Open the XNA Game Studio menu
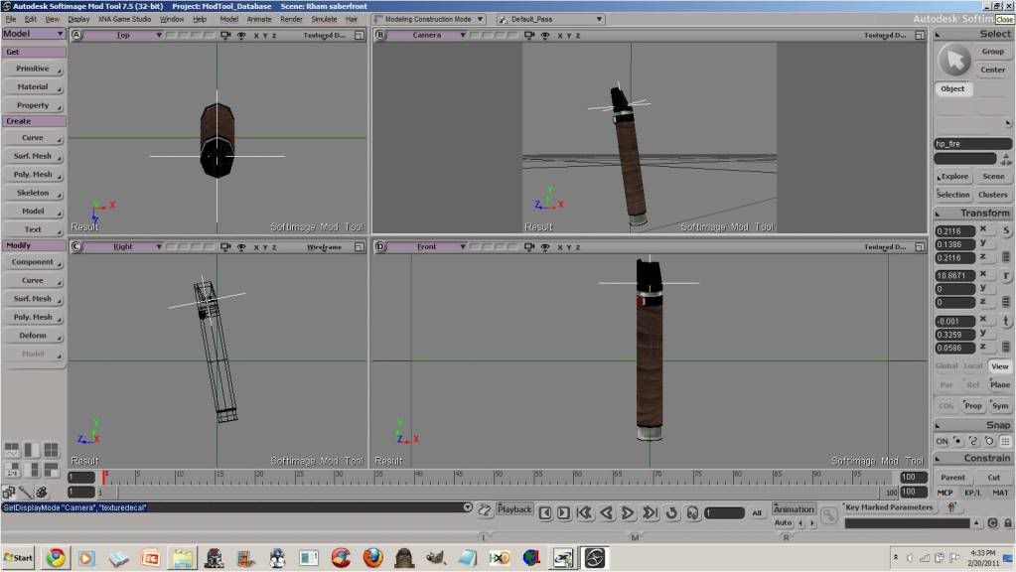This screenshot has height=572, width=1016. click(x=124, y=20)
